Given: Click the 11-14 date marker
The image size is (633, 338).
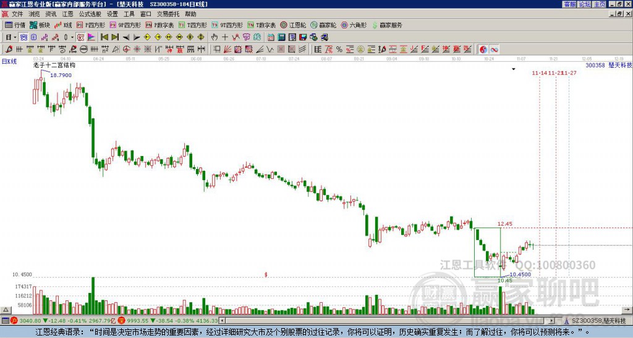Looking at the screenshot, I should pyautogui.click(x=539, y=73).
